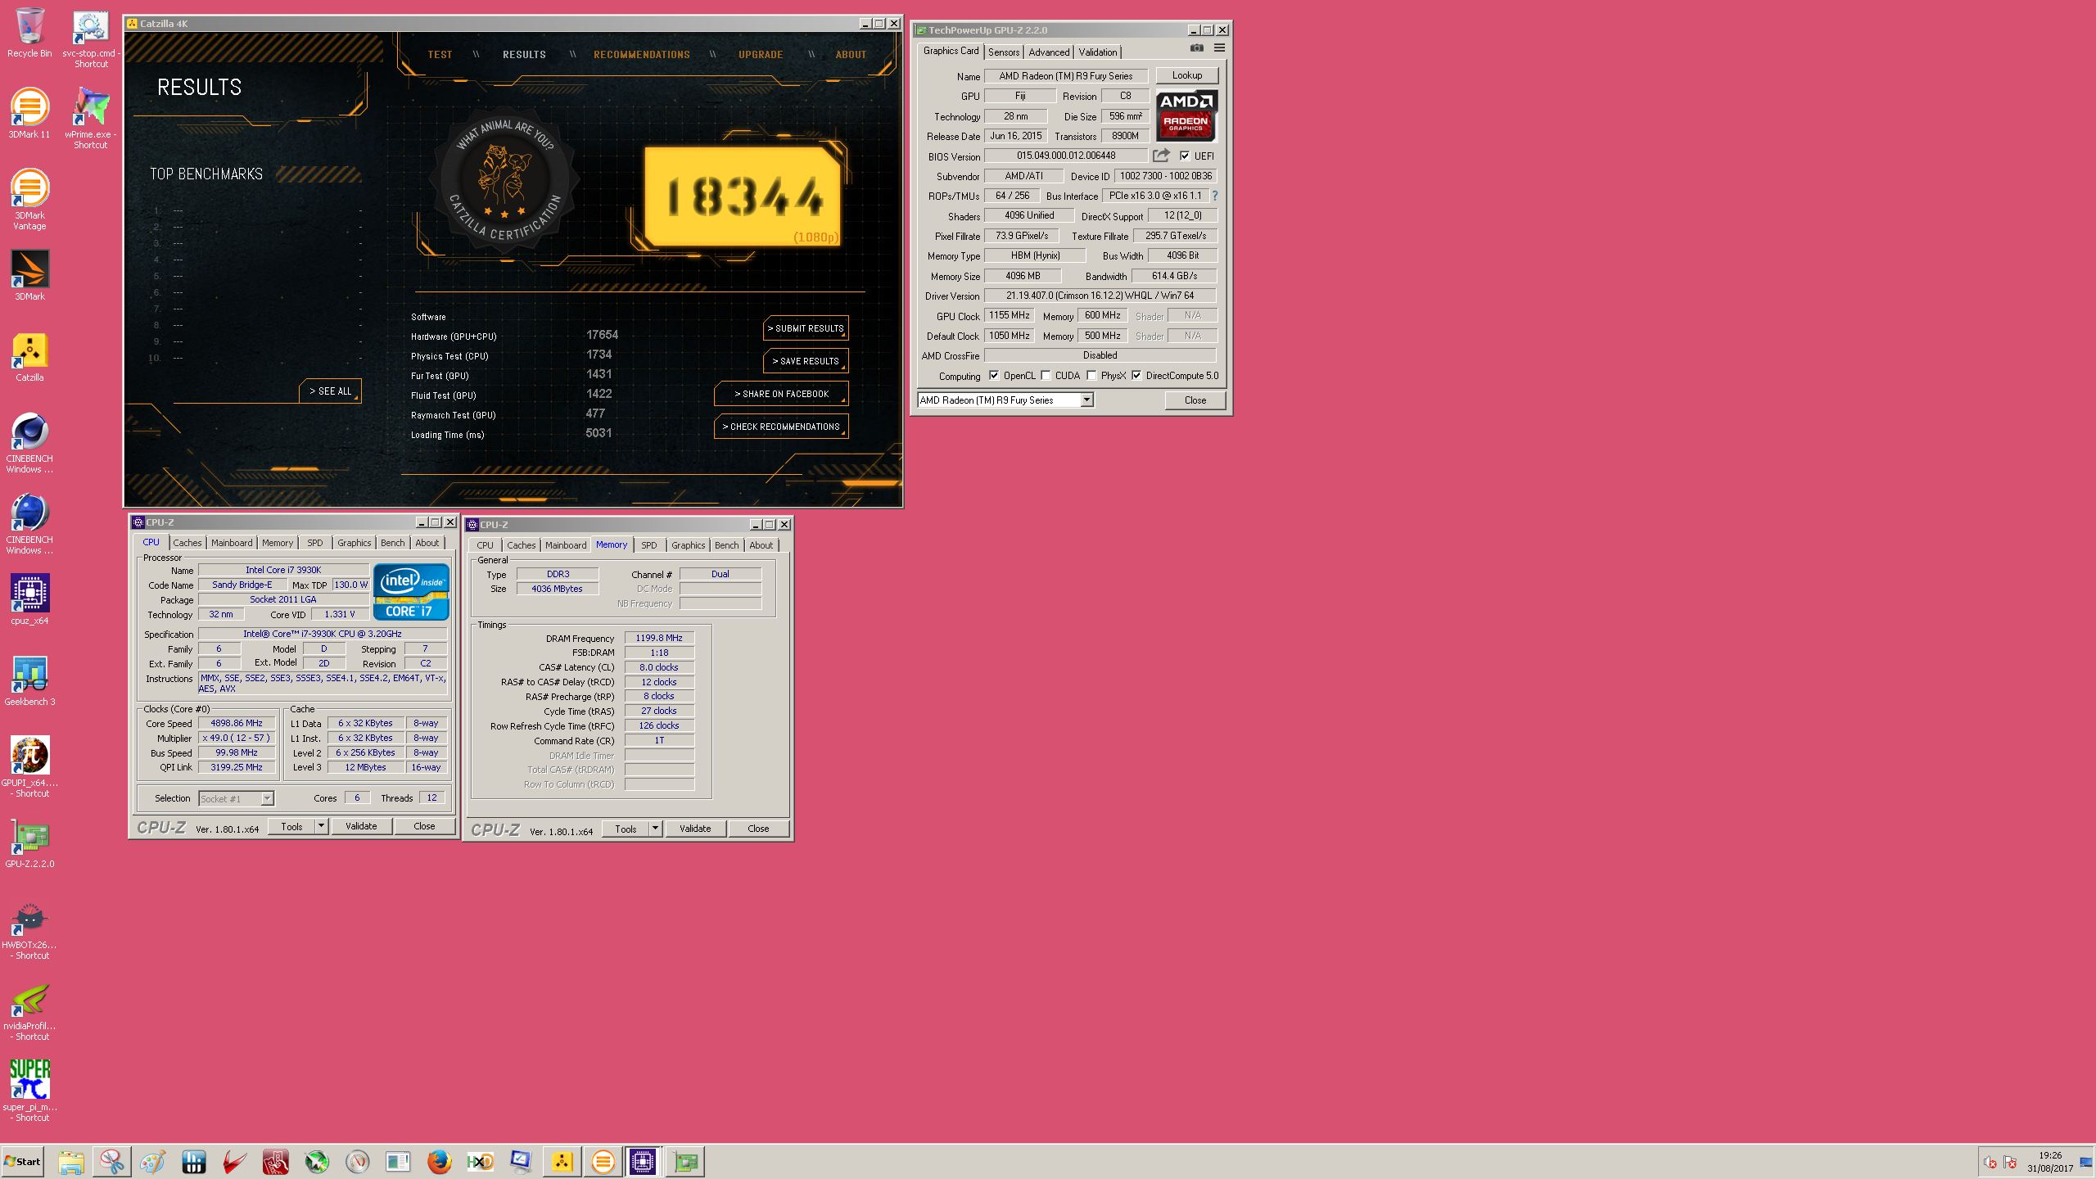Click Tools button in CPU-Z Memory window

[x=626, y=829]
